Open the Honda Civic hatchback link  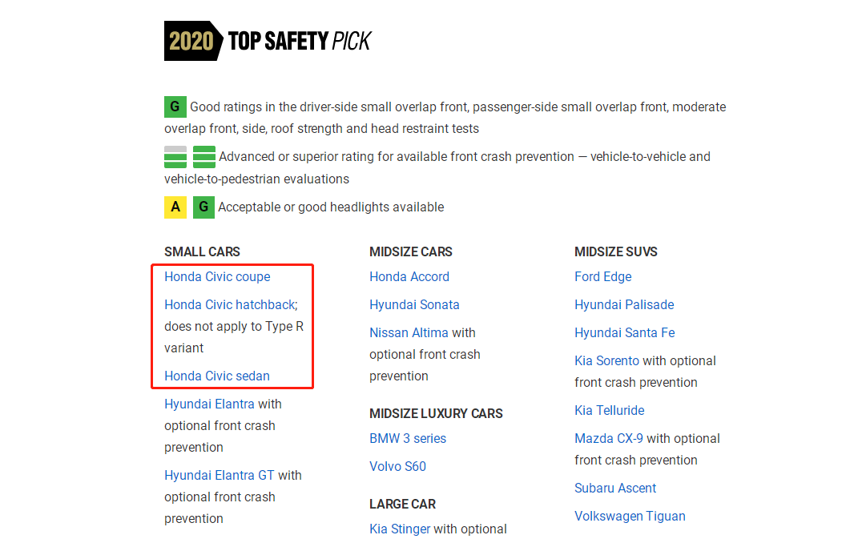pos(231,305)
